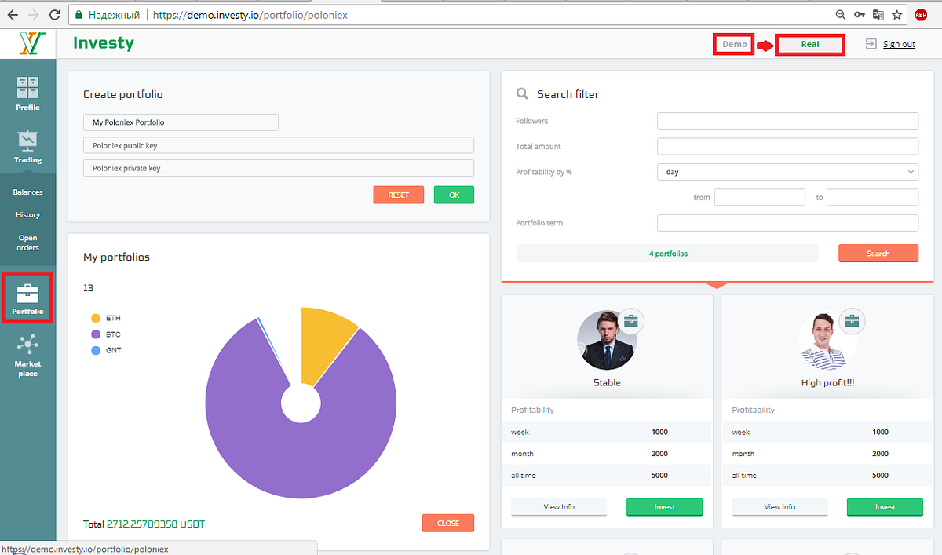The image size is (942, 555).
Task: Switch to Demo mode
Action: point(734,44)
